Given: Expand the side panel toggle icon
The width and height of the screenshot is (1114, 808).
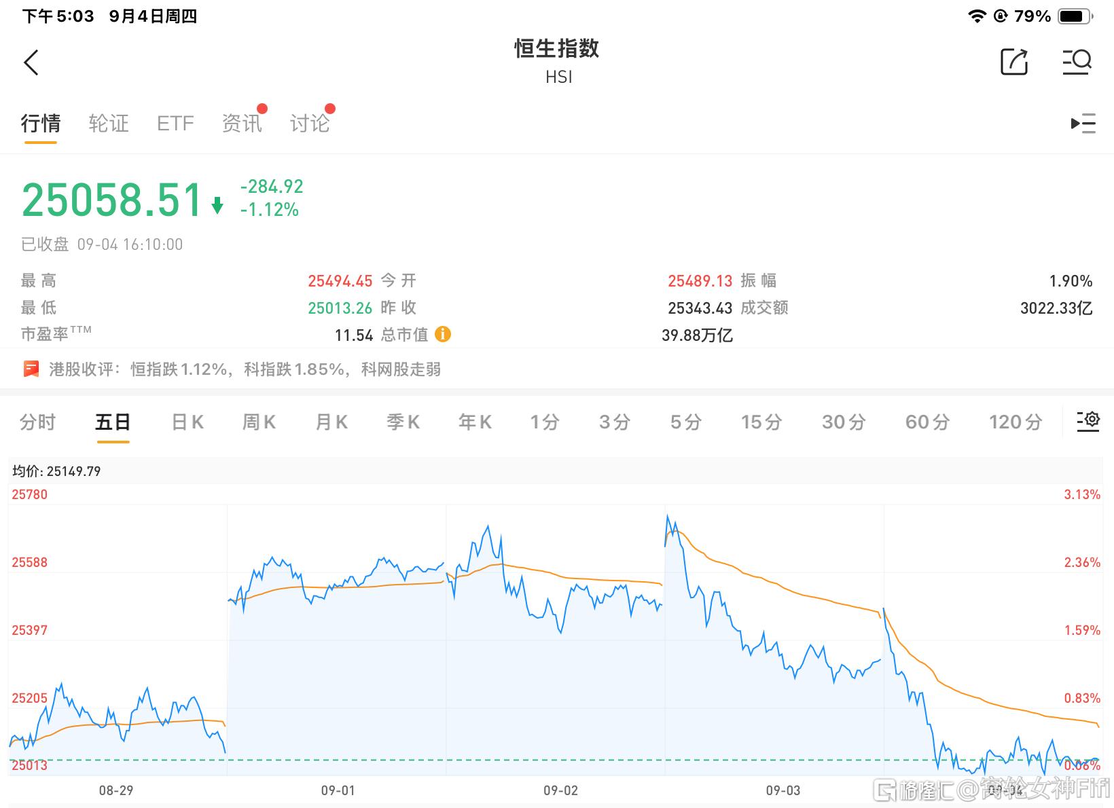Looking at the screenshot, I should pos(1083,124).
